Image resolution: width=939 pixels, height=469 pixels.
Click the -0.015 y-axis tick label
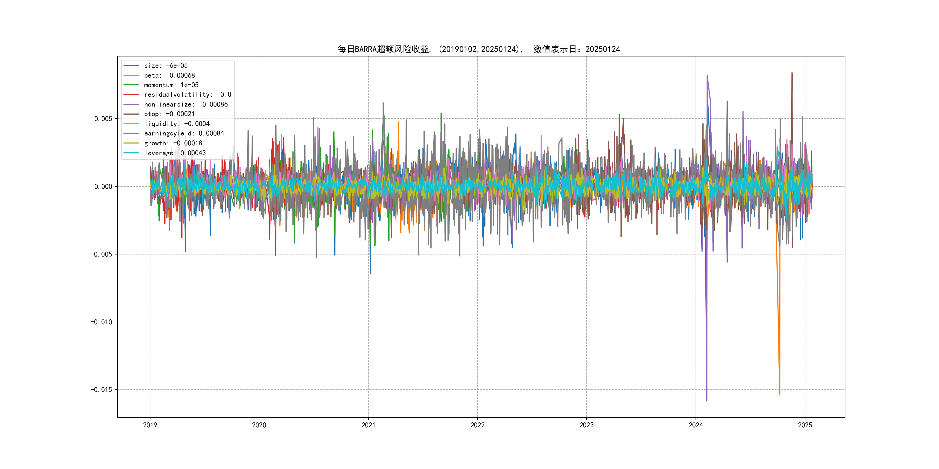[101, 390]
